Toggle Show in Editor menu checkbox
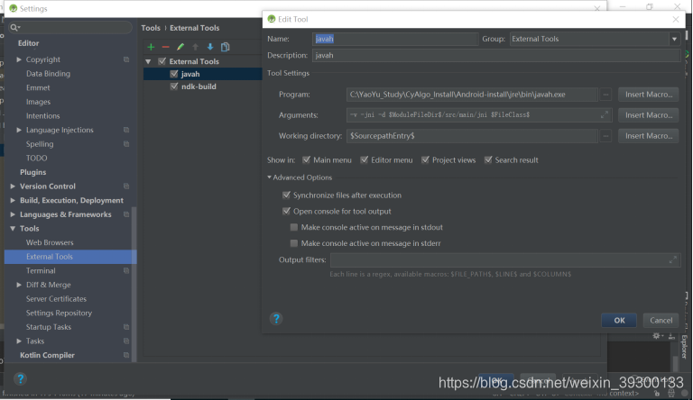 [365, 159]
